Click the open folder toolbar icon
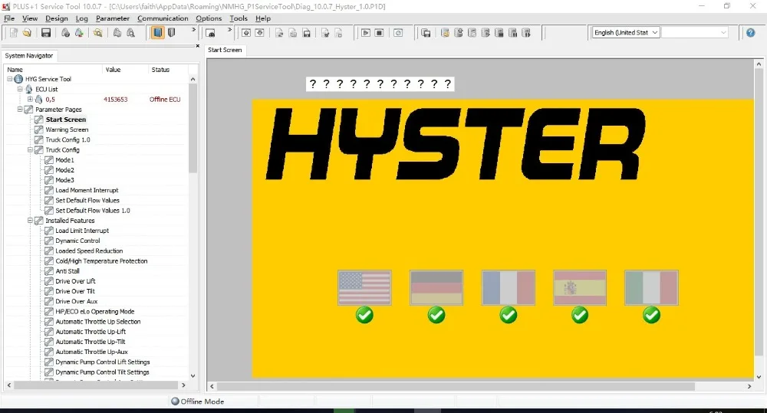The width and height of the screenshot is (767, 413). (27, 33)
